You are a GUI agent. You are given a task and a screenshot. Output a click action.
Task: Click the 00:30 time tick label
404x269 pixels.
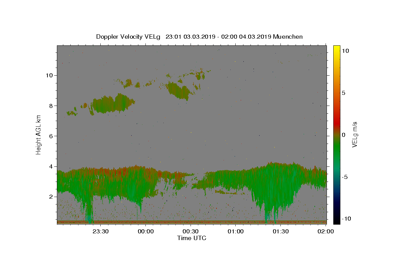[191, 231]
